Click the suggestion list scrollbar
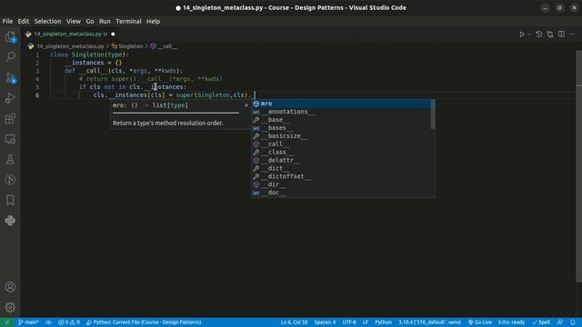 (x=433, y=114)
